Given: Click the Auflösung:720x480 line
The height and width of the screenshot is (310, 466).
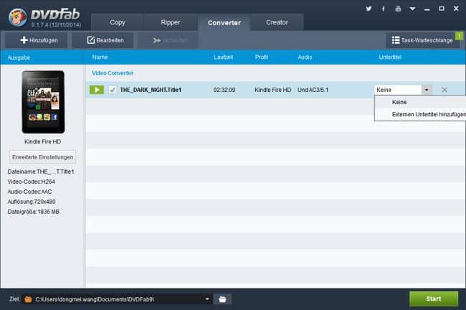Looking at the screenshot, I should point(32,202).
